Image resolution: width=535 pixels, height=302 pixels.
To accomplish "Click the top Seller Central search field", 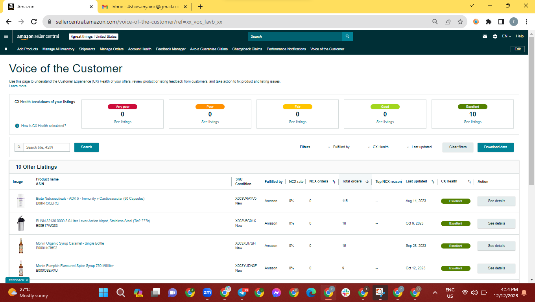I will [295, 36].
